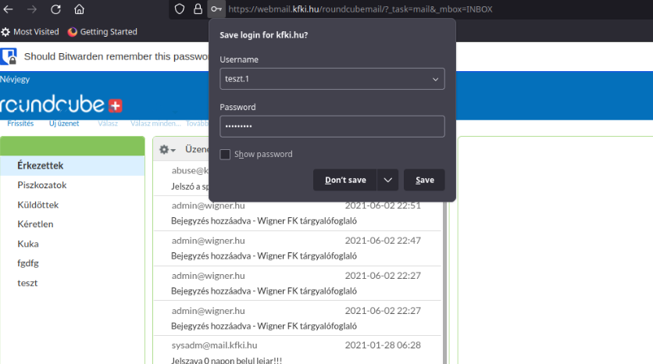
Task: Open the Getting Started bookmark
Action: coord(102,32)
